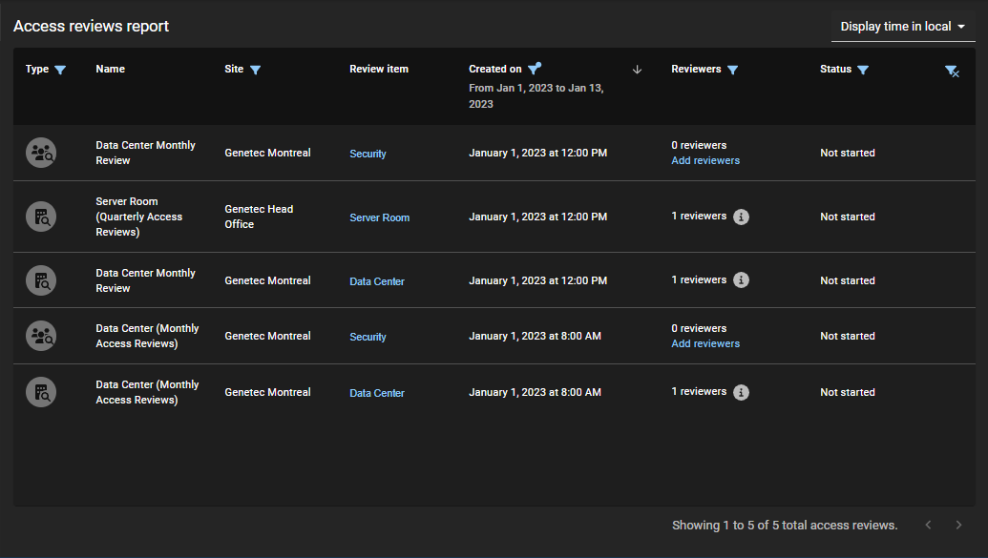Expand the Display time in local dropdown
The width and height of the screenshot is (988, 558).
(902, 27)
